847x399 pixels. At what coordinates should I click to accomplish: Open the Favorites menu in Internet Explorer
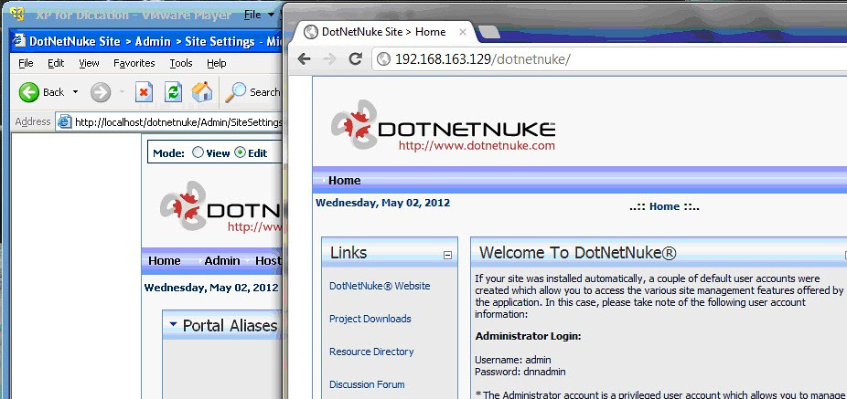pos(134,63)
